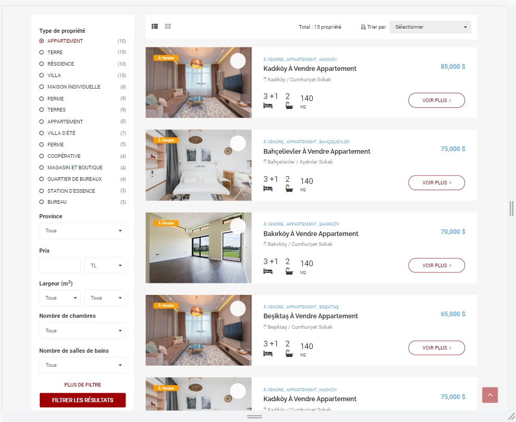Click PLUS DE FILTRE link
Screen dimensions: 516x422
pos(82,385)
